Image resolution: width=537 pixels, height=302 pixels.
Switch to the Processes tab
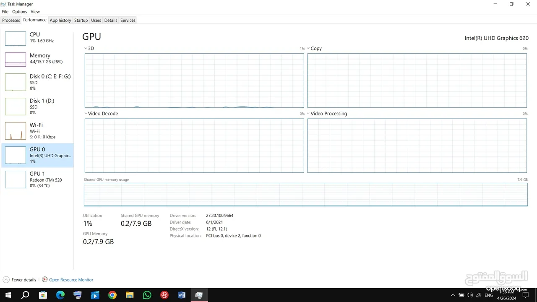click(11, 20)
